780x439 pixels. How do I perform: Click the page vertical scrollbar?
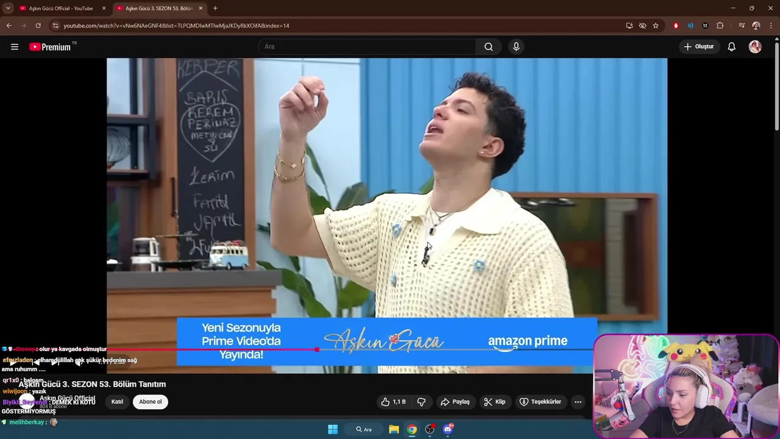coord(777,85)
